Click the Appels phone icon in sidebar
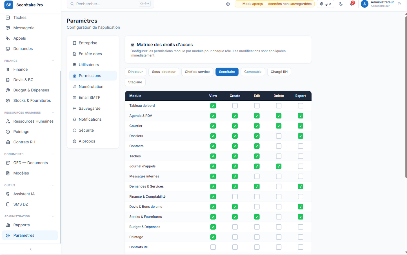This screenshot has width=407, height=255. [8, 38]
